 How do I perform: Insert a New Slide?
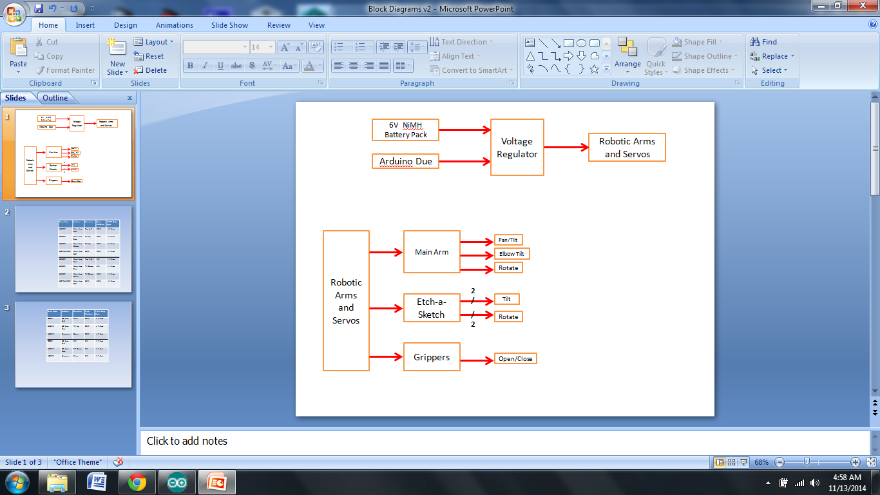(x=117, y=49)
